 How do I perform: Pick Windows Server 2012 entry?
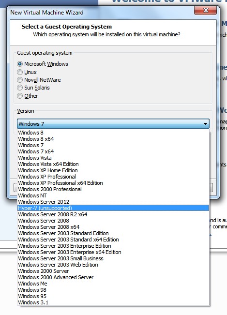[113, 202]
